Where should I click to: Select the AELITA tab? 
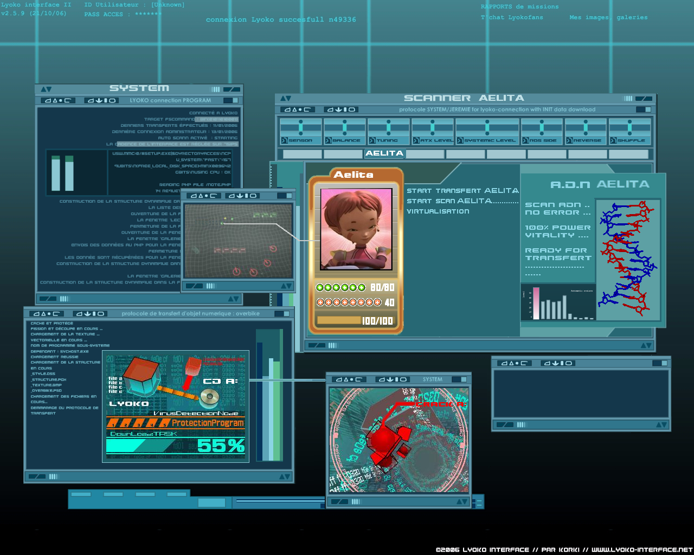tap(384, 153)
